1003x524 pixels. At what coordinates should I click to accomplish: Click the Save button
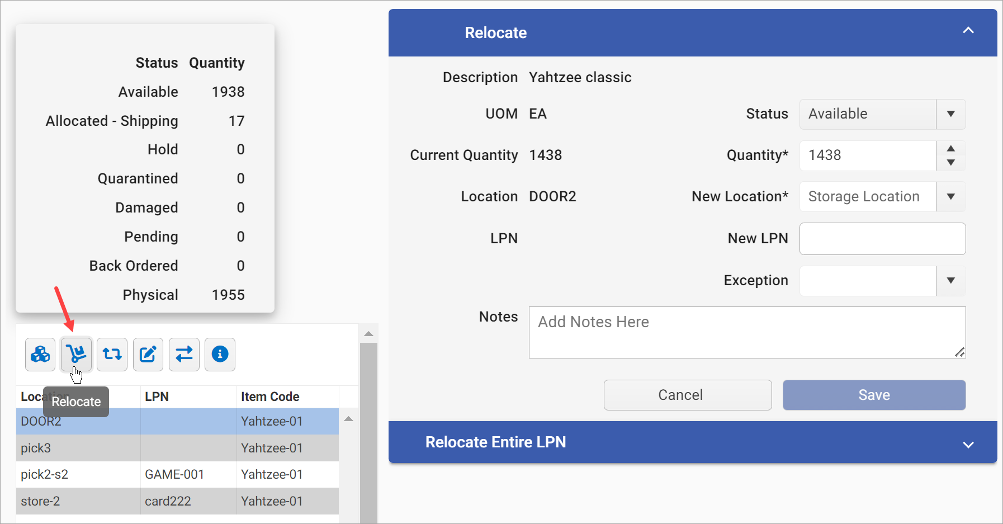pos(873,395)
